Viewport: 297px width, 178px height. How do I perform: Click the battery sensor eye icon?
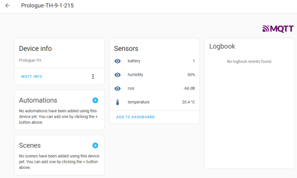pyautogui.click(x=118, y=61)
